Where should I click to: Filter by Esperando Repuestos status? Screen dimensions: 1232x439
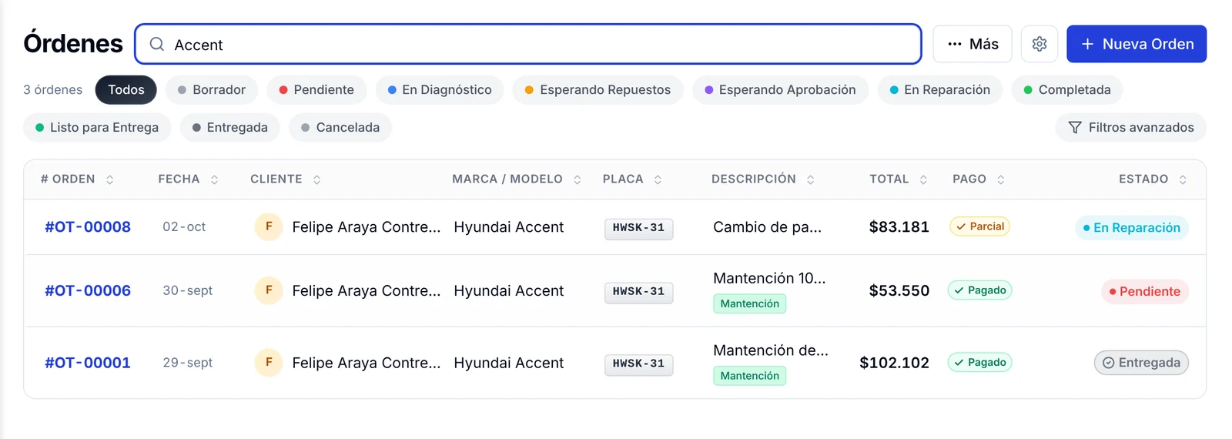[598, 89]
